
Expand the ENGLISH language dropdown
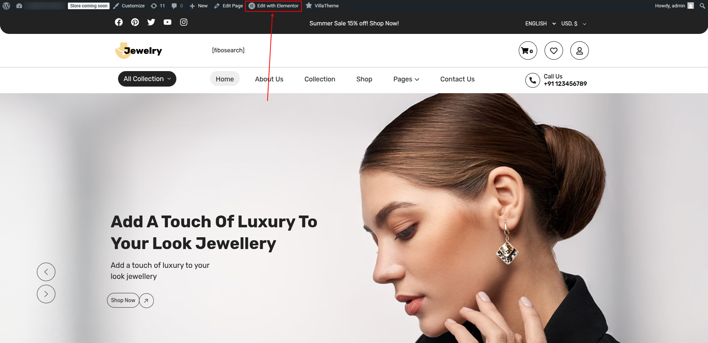click(540, 24)
